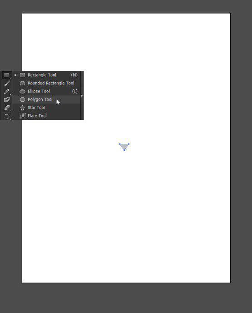Click the ellipse icon in the flyout
This screenshot has height=313, width=252.
[x=22, y=91]
